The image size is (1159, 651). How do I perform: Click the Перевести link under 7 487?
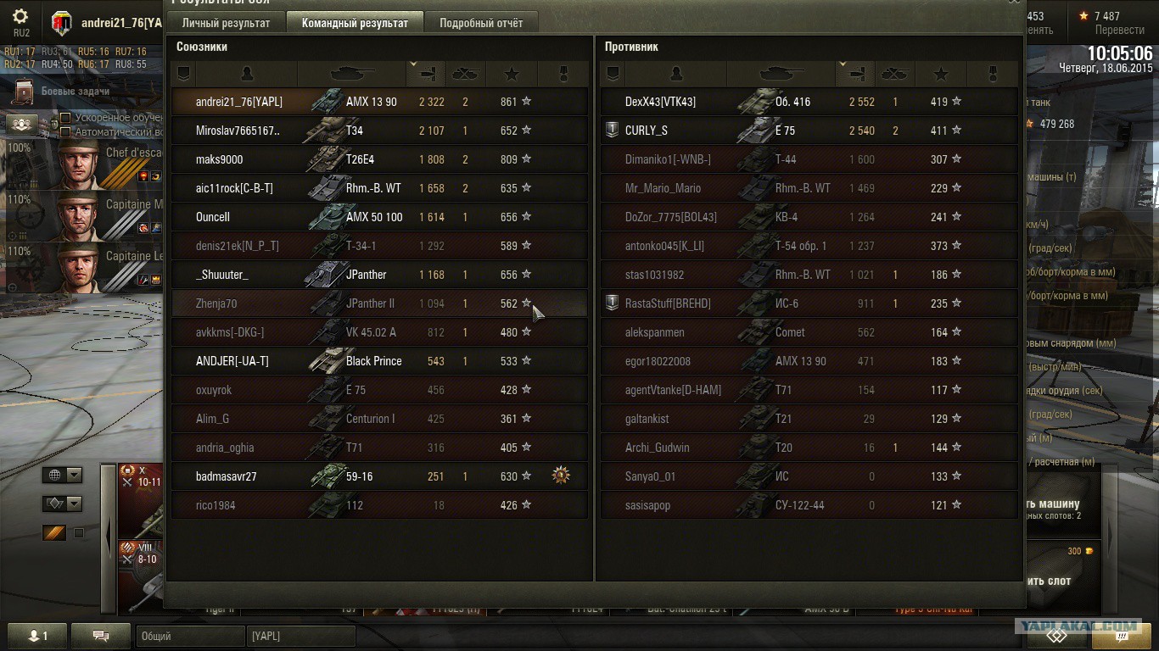pos(1119,30)
